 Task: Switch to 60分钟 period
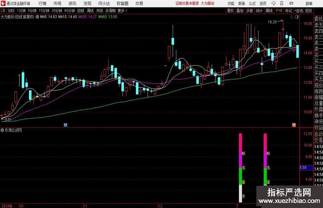70,11
